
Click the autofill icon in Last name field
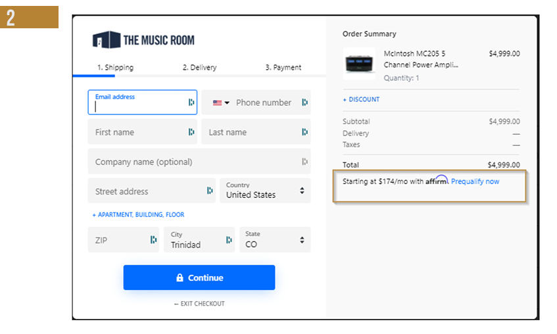point(304,132)
